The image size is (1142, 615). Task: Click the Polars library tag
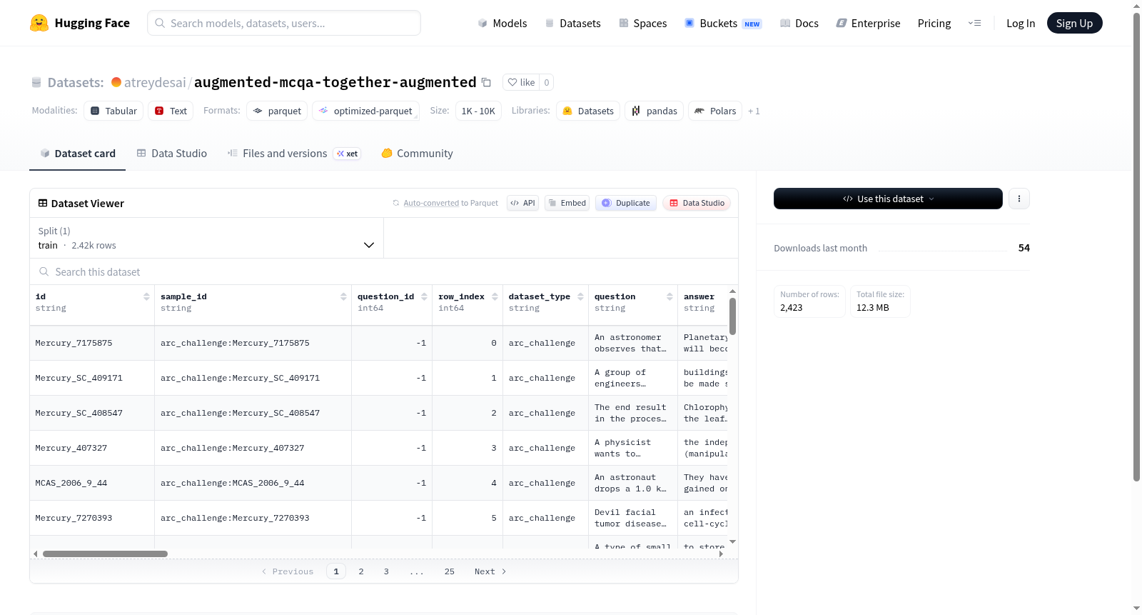[x=715, y=111]
